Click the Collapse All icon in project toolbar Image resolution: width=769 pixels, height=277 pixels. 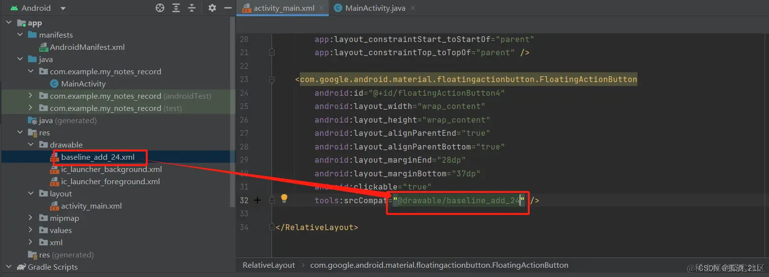click(192, 8)
